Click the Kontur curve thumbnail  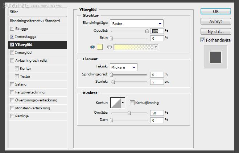pyautogui.click(x=116, y=102)
